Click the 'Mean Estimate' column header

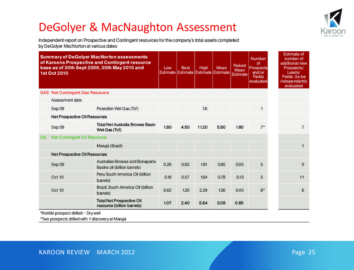point(222,70)
